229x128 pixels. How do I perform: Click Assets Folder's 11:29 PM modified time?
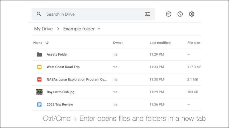coord(157,54)
